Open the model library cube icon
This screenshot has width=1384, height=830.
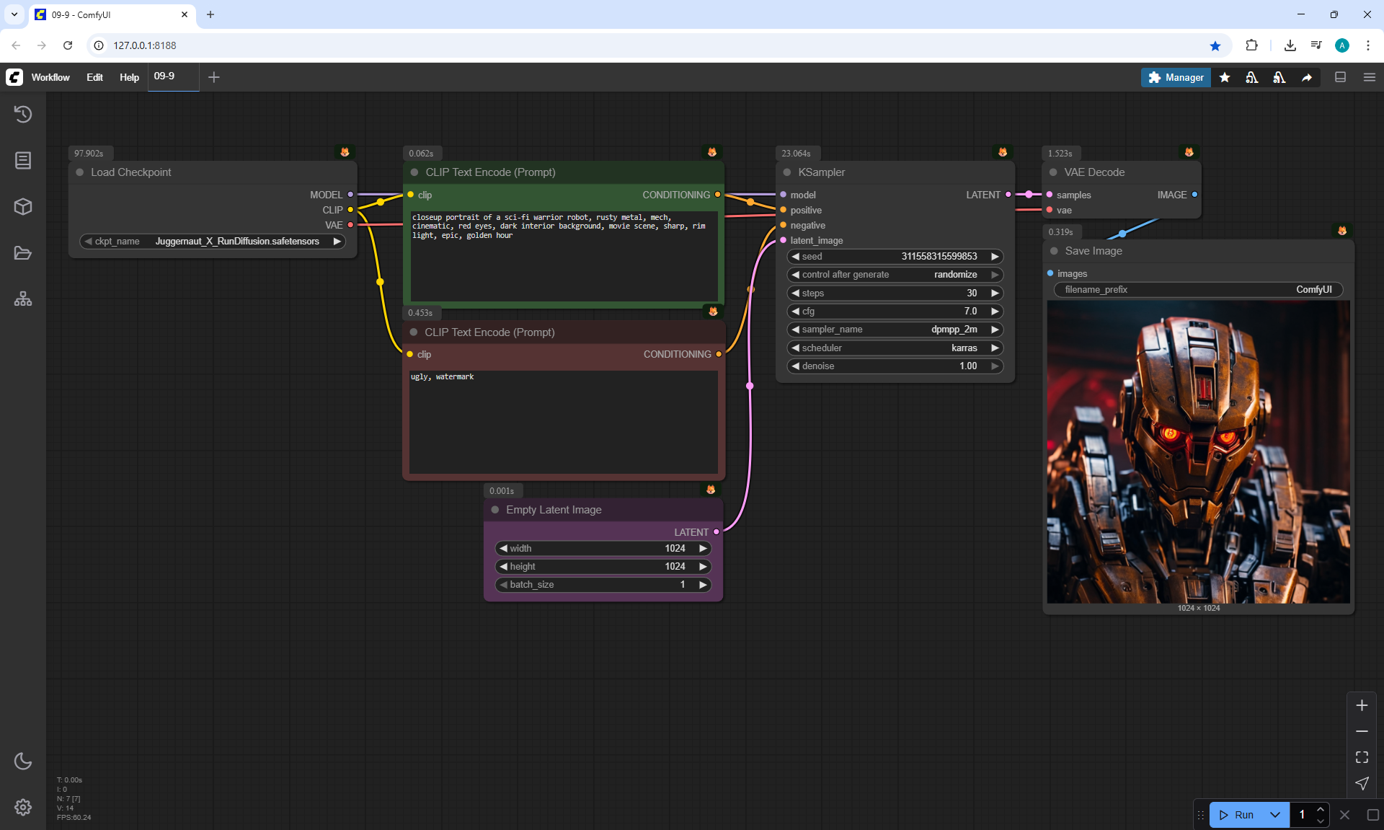(x=23, y=206)
